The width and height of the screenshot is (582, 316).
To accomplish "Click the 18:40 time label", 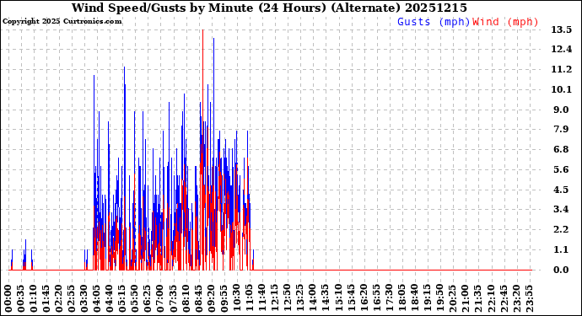I will click(x=414, y=299).
